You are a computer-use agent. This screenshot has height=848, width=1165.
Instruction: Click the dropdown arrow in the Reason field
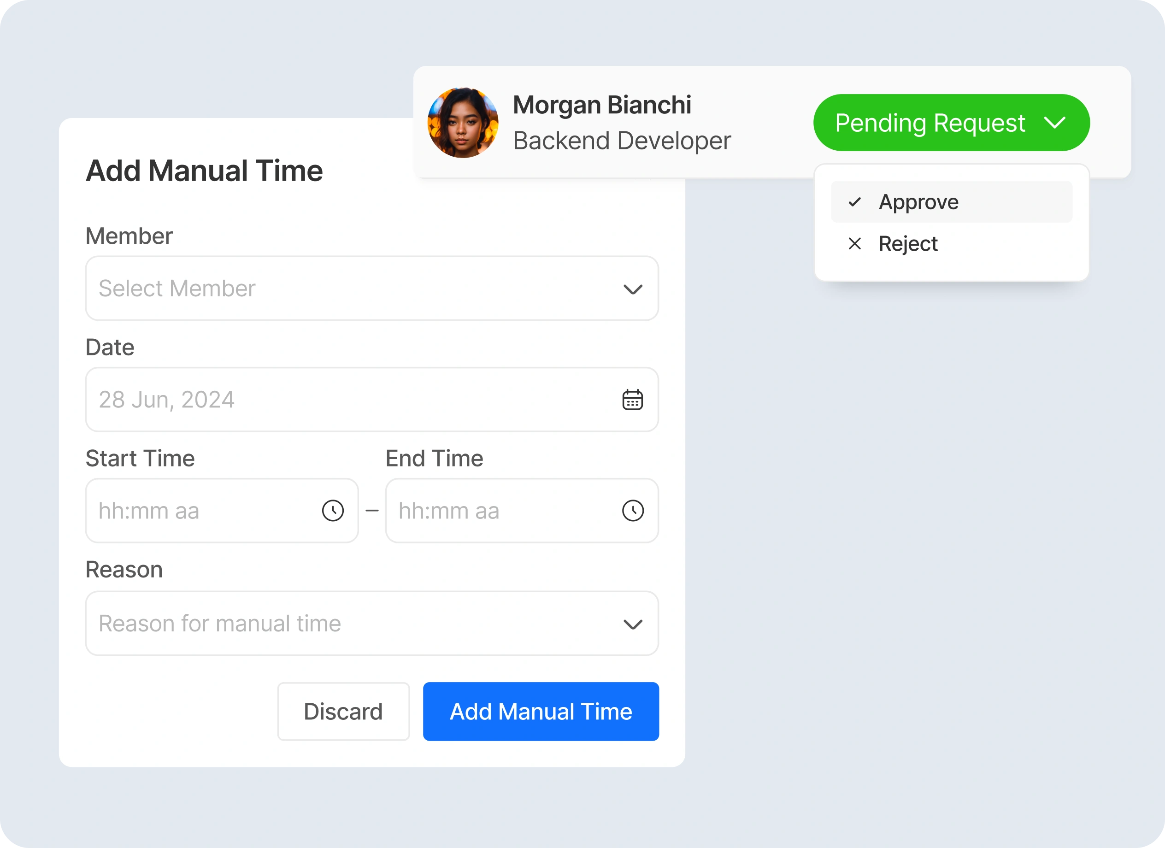tap(633, 624)
